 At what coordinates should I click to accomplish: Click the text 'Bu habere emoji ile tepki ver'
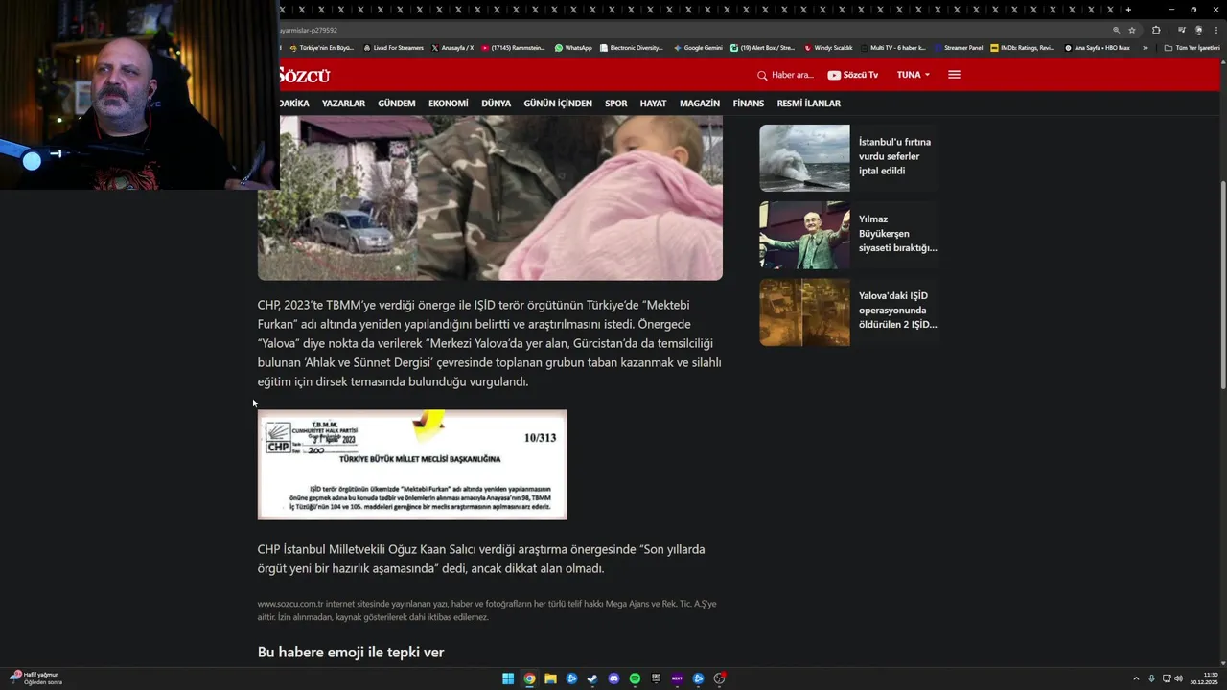coord(351,652)
